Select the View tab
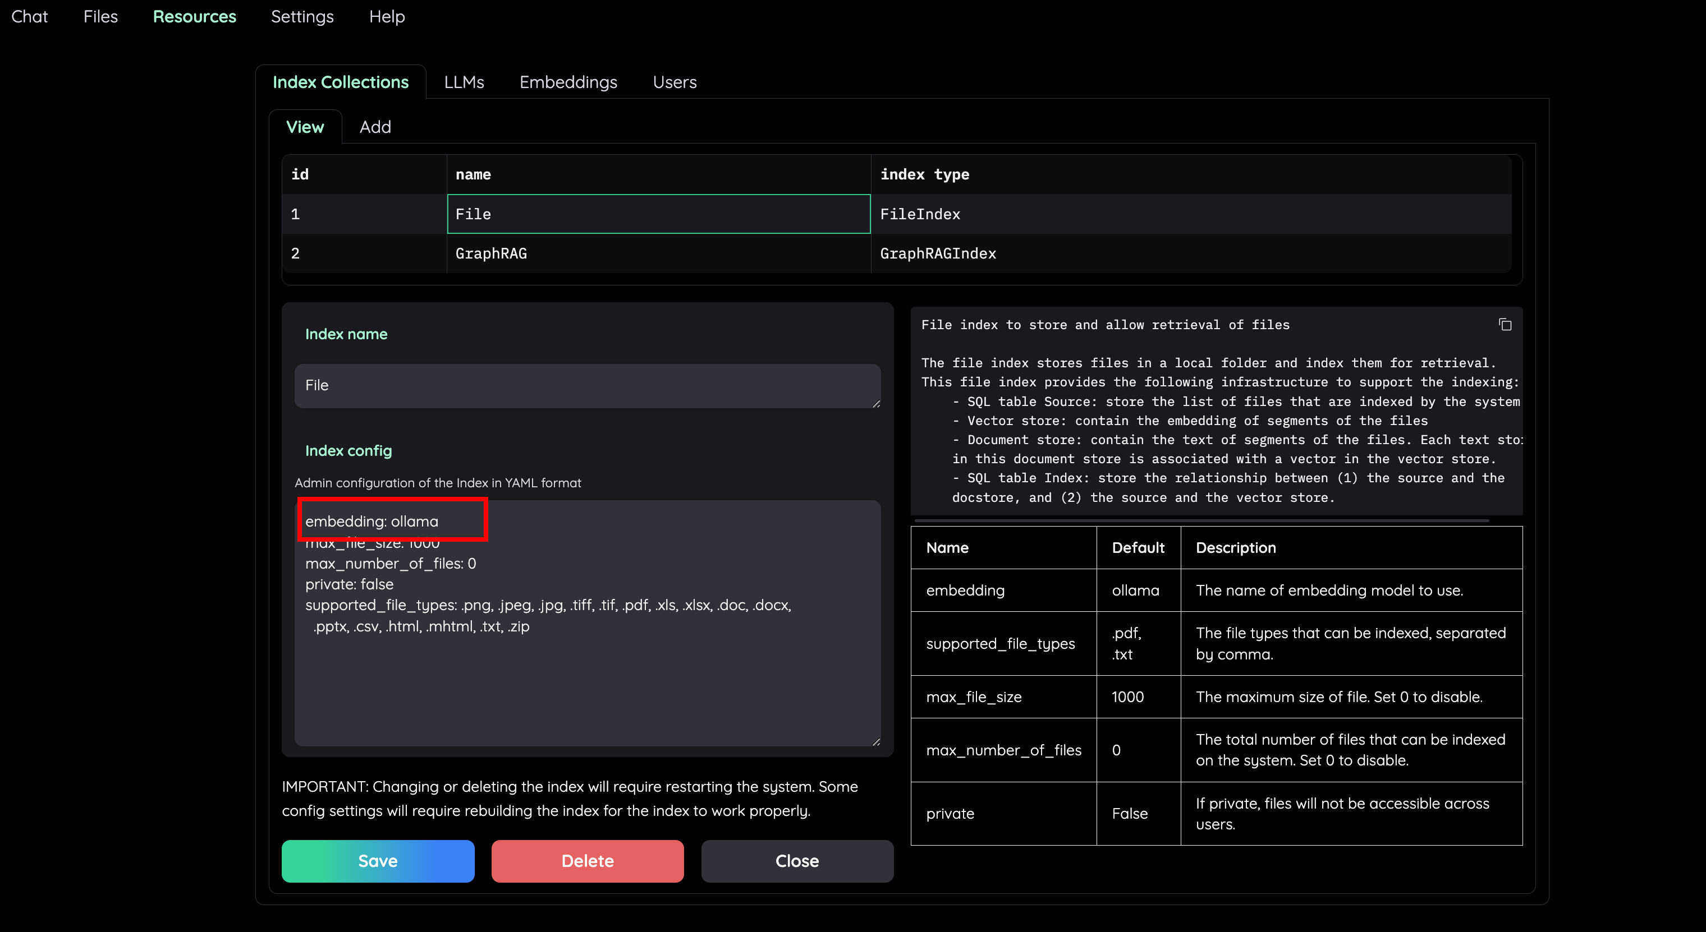Screen dimensions: 1706x932 (305, 126)
